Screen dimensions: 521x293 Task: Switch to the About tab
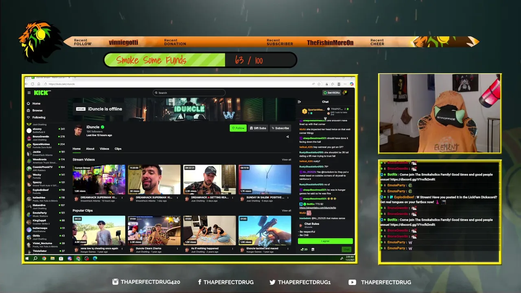90,149
